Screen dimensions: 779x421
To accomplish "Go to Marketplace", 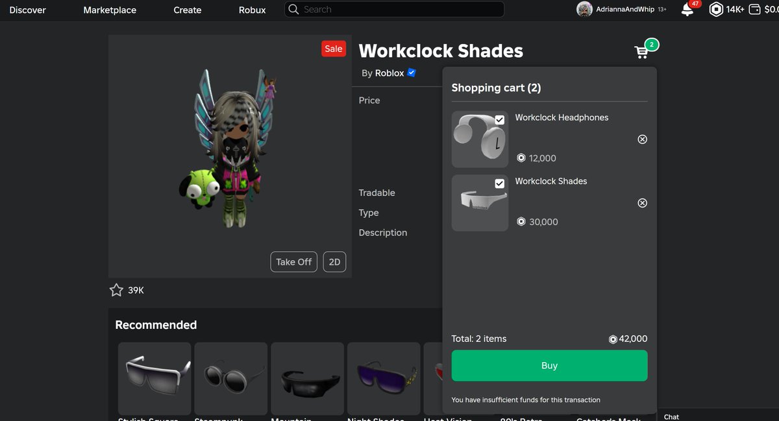I will pyautogui.click(x=110, y=10).
